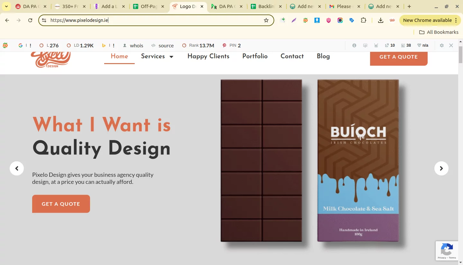Go to Happy Clients page
Image resolution: width=463 pixels, height=265 pixels.
click(x=208, y=56)
